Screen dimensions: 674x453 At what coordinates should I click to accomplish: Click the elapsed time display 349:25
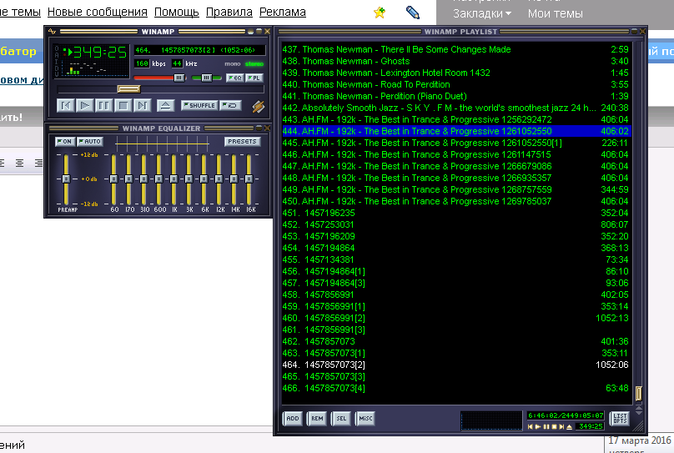pyautogui.click(x=100, y=53)
